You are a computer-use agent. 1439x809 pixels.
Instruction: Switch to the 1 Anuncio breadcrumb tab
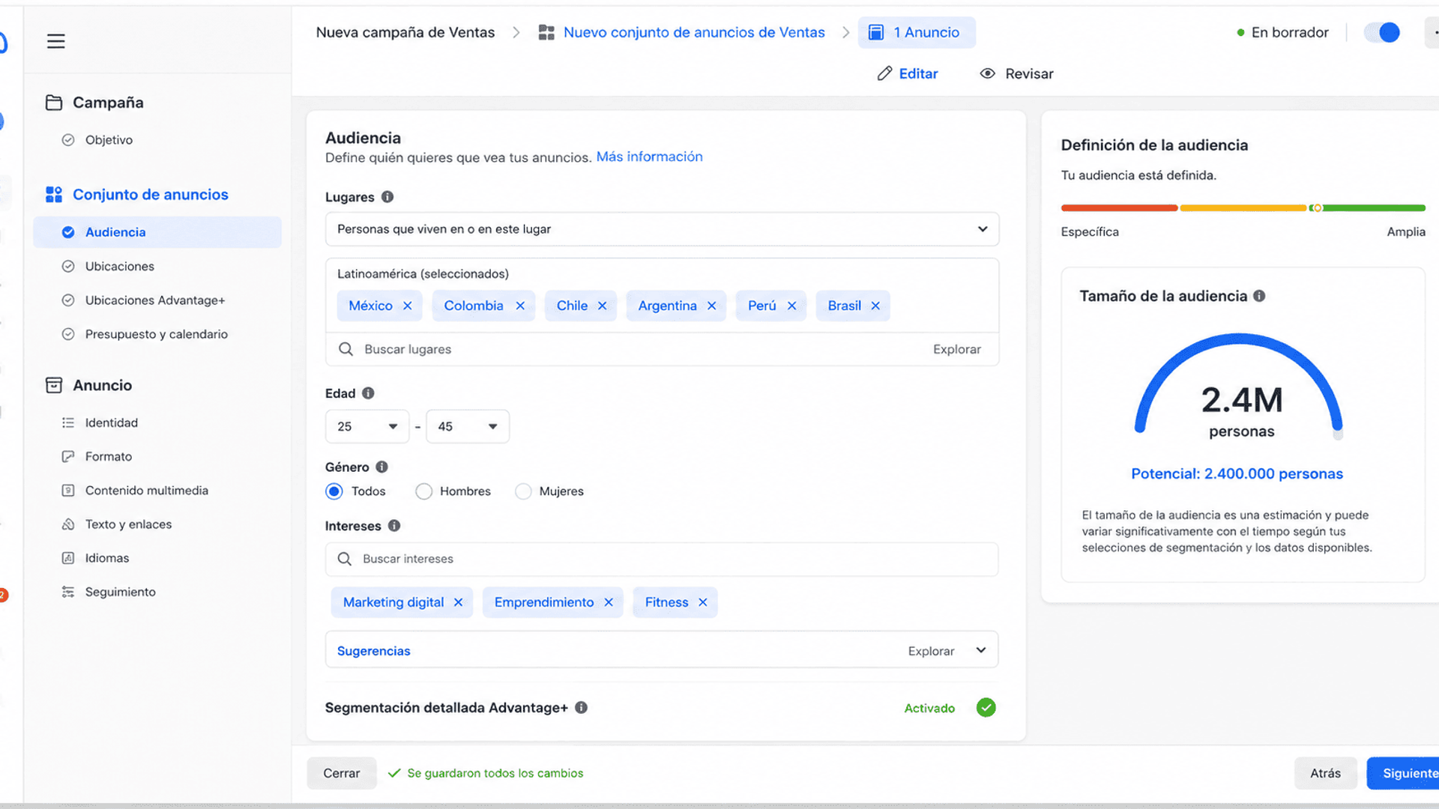pyautogui.click(x=917, y=32)
